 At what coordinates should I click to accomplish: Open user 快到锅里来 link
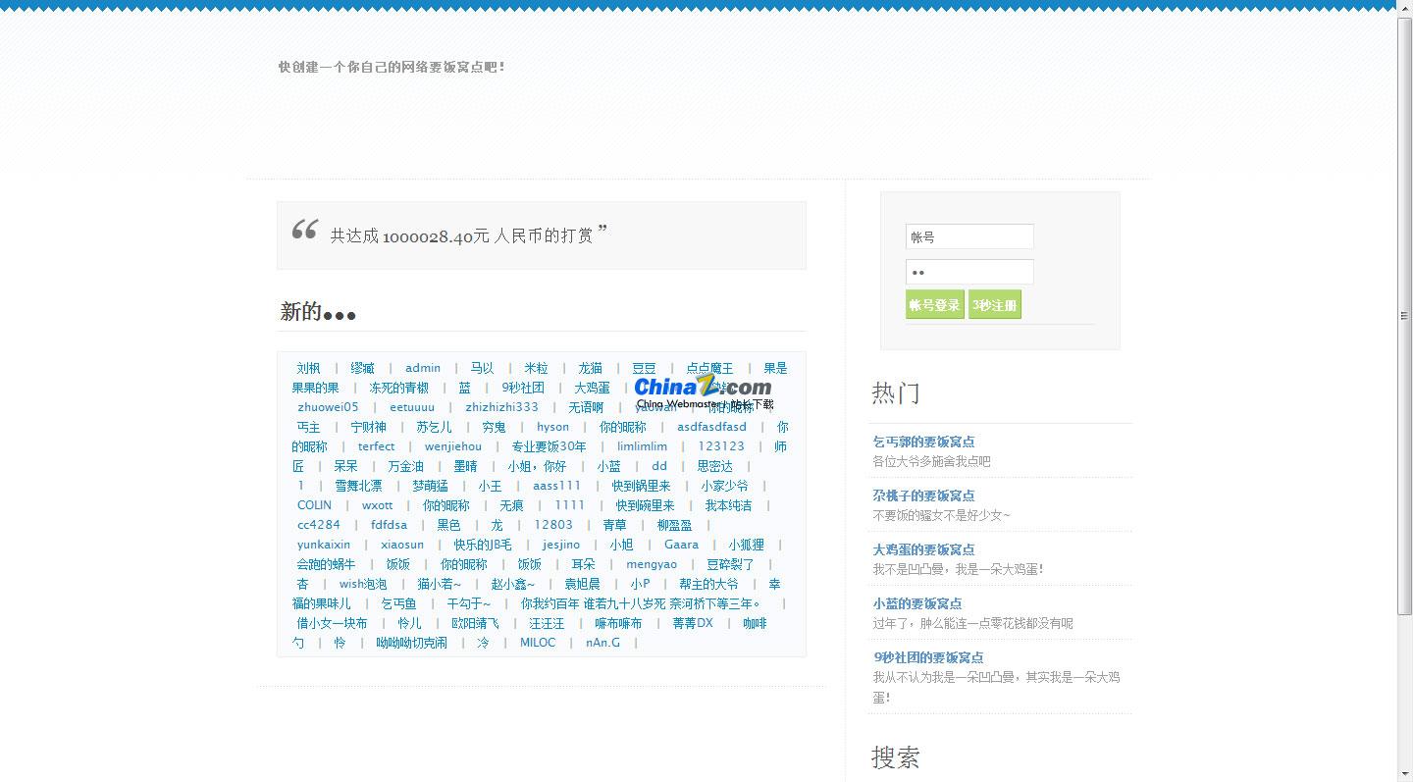(641, 486)
